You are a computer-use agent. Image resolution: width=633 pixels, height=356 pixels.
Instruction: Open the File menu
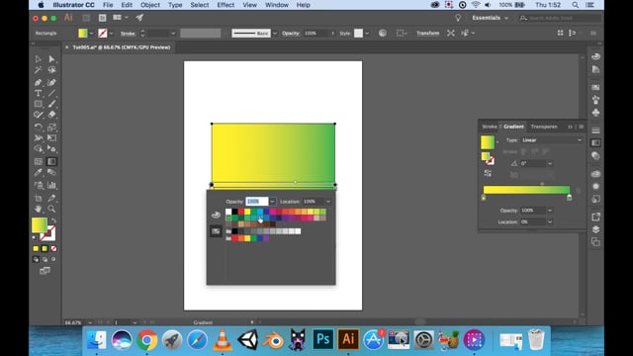pos(108,5)
